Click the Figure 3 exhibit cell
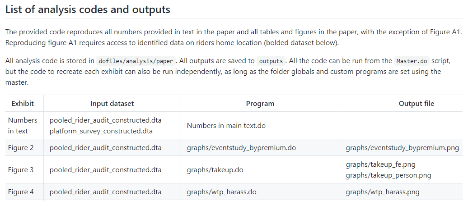 [21, 170]
